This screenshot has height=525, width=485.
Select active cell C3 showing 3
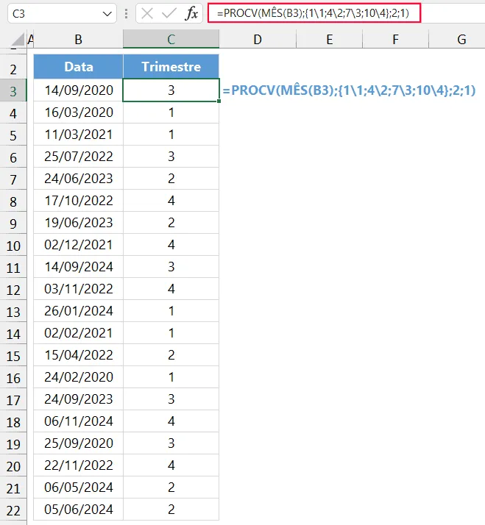click(x=171, y=90)
